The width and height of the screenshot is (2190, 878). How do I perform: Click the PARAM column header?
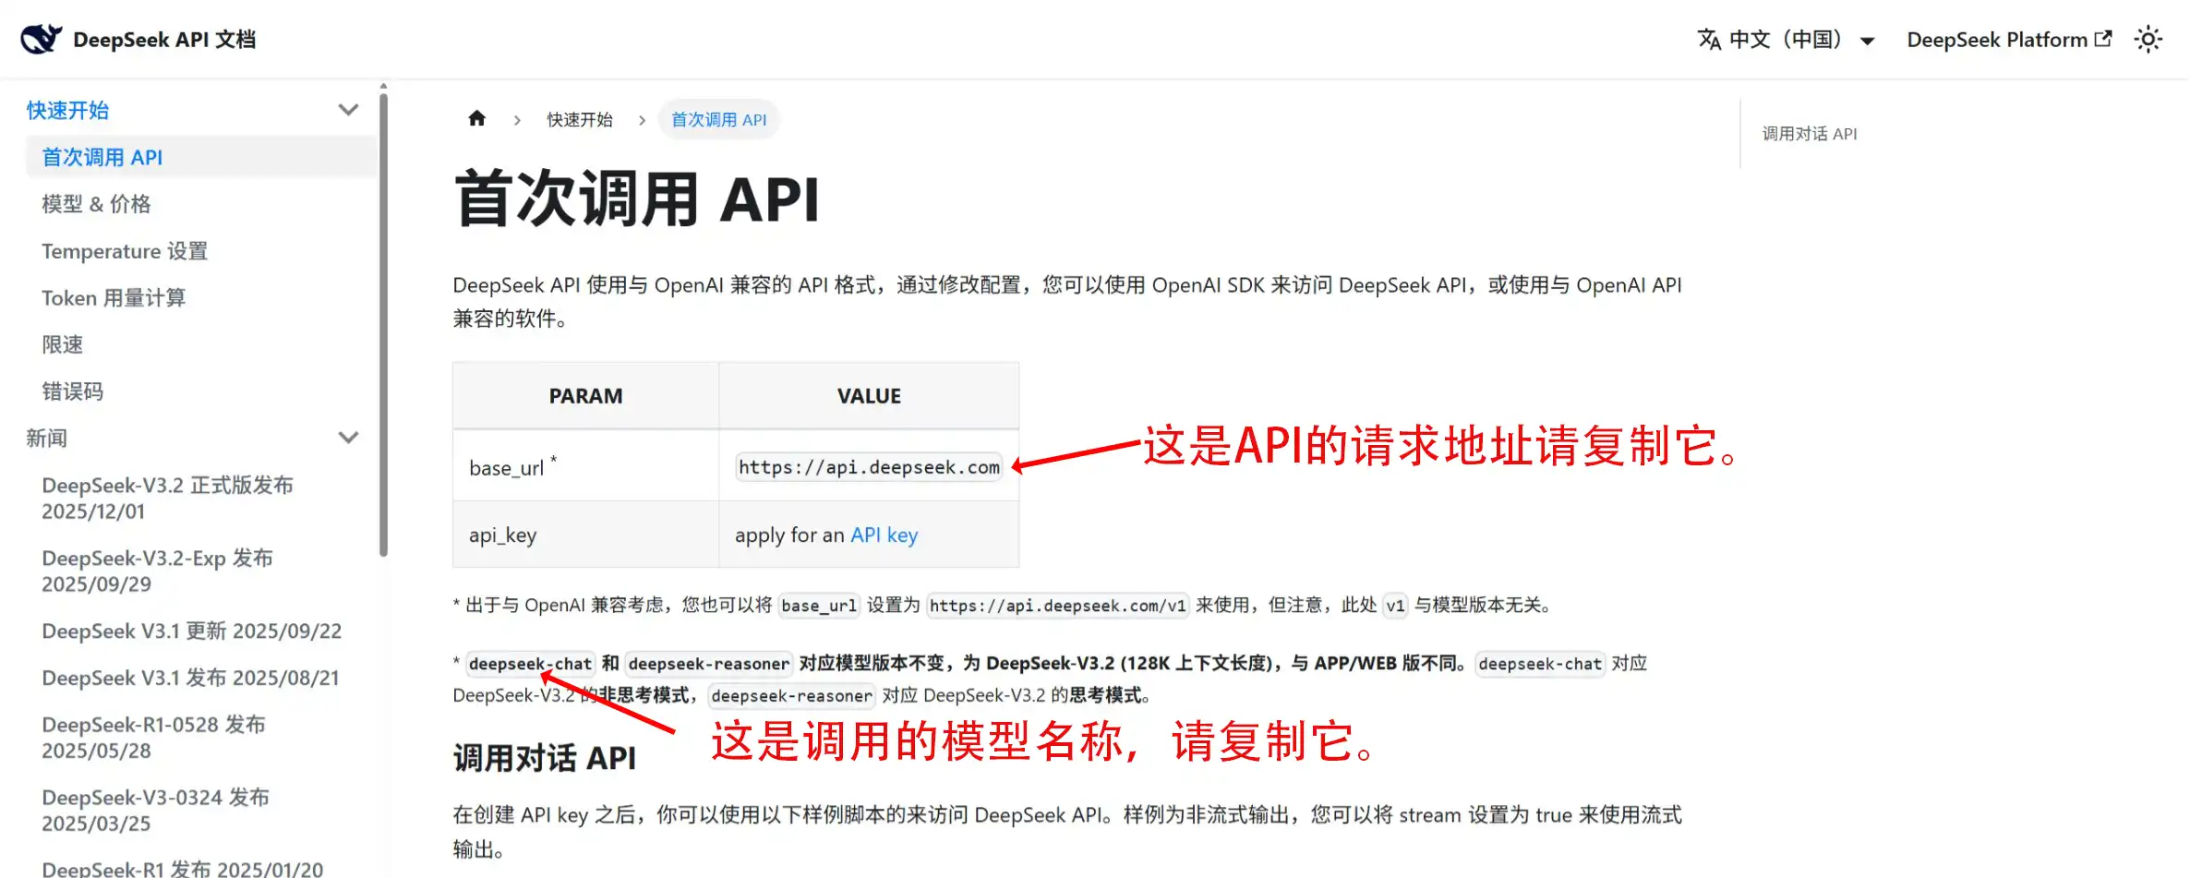(x=585, y=396)
